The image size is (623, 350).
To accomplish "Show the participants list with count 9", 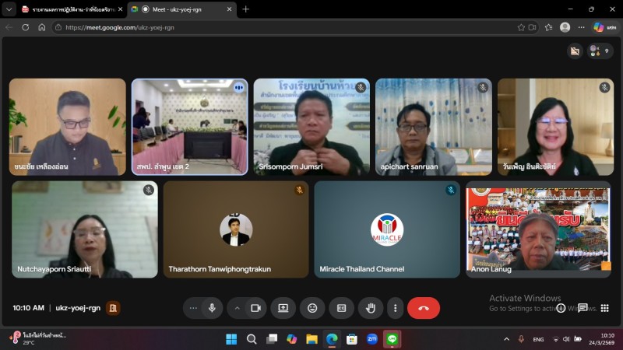I will 600,51.
